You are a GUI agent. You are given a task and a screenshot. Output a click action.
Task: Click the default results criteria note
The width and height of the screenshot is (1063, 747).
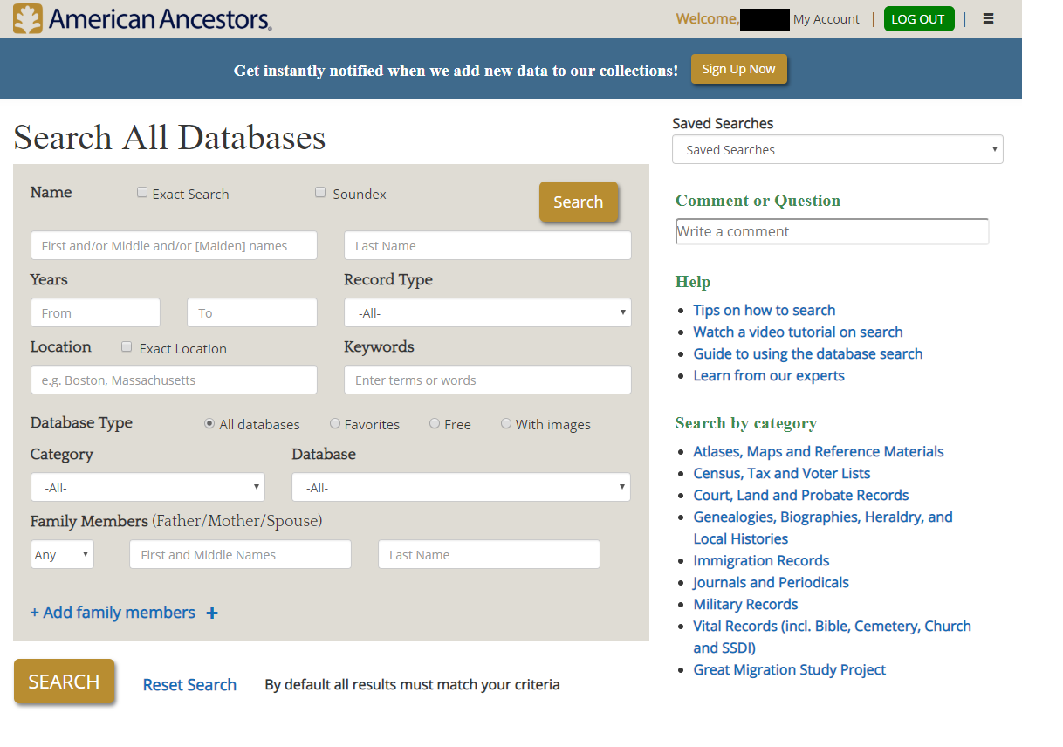pos(412,684)
